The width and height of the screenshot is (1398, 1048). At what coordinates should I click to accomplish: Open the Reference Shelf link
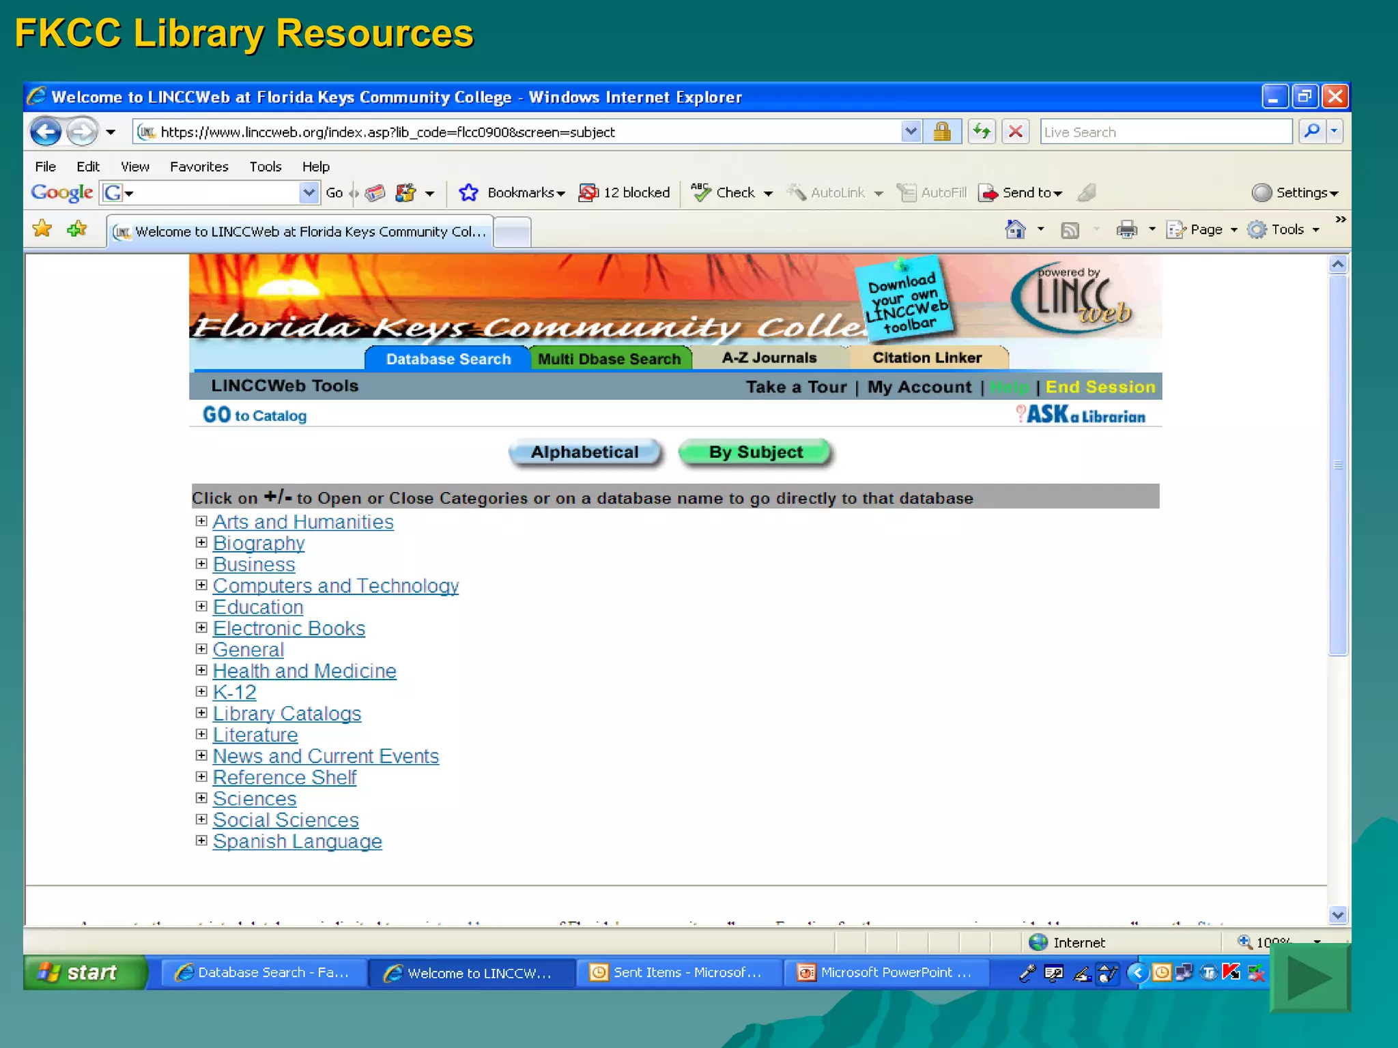point(285,777)
